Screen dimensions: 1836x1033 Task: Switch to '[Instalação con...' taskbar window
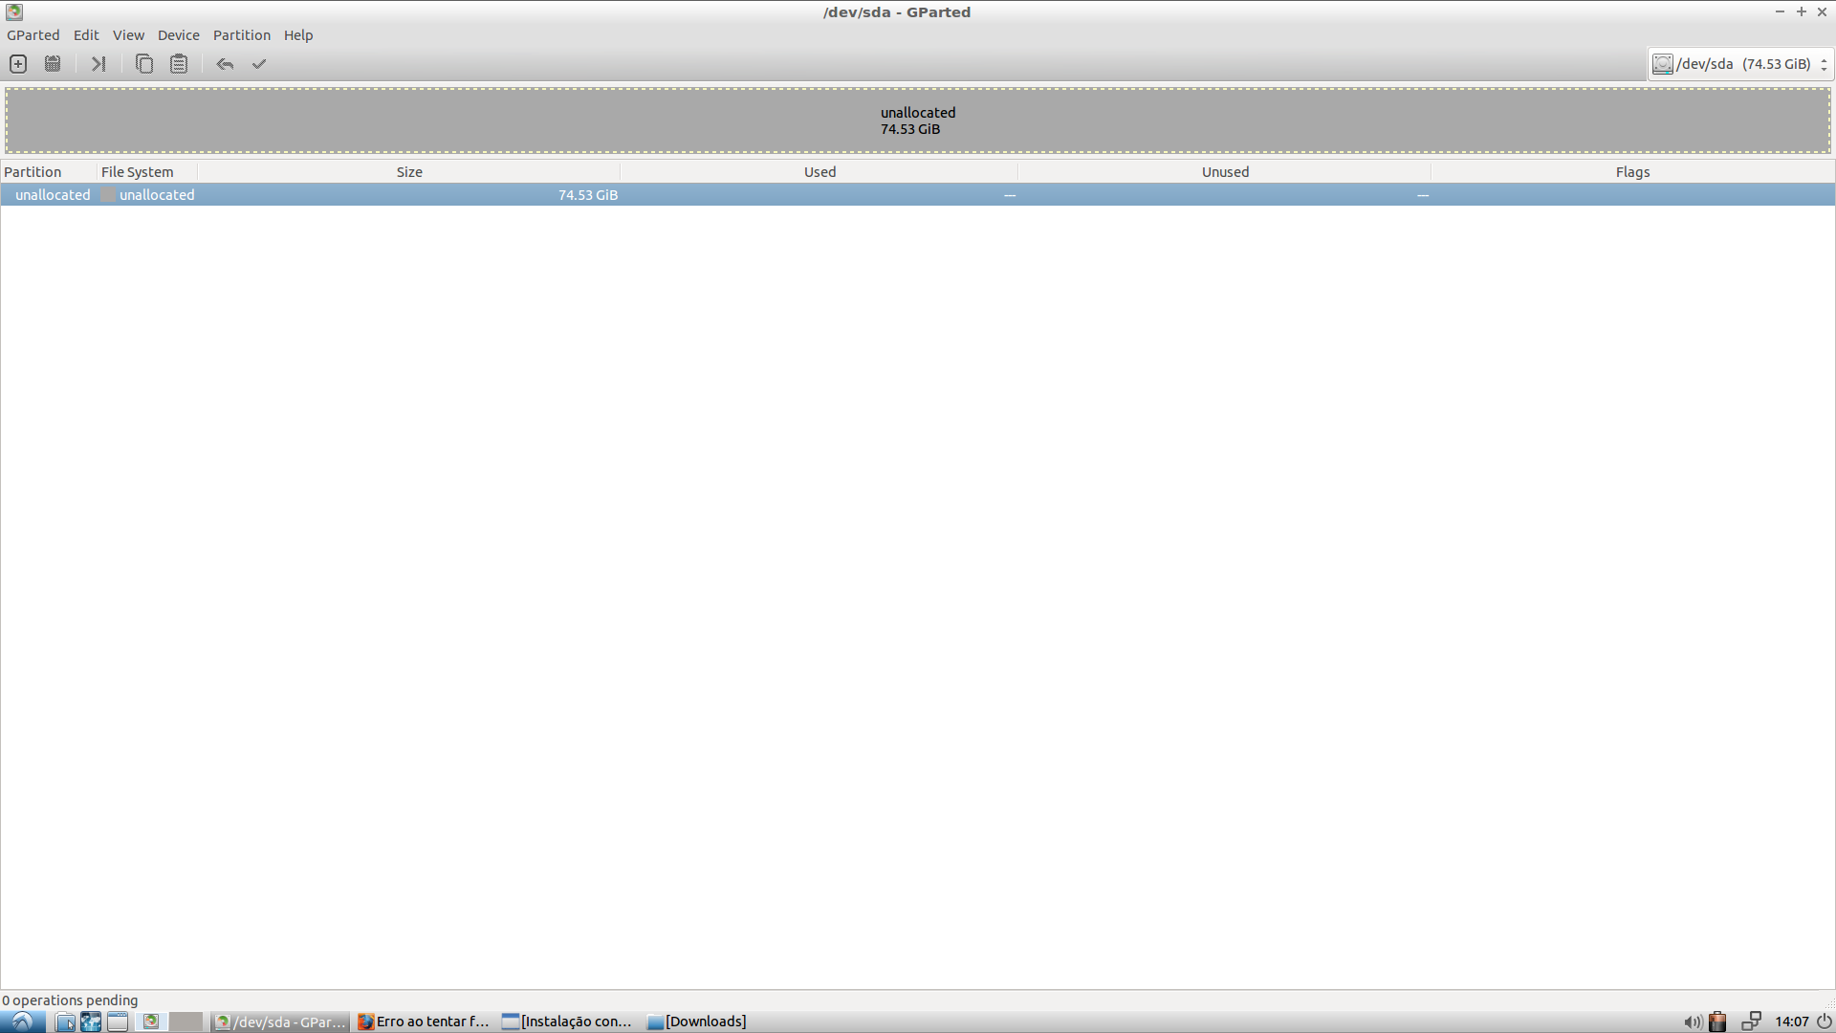[568, 1022]
